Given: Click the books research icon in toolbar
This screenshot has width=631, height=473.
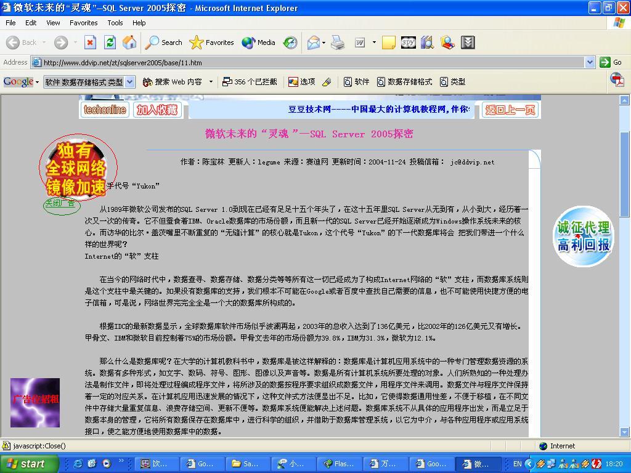Looking at the screenshot, I should 428,42.
